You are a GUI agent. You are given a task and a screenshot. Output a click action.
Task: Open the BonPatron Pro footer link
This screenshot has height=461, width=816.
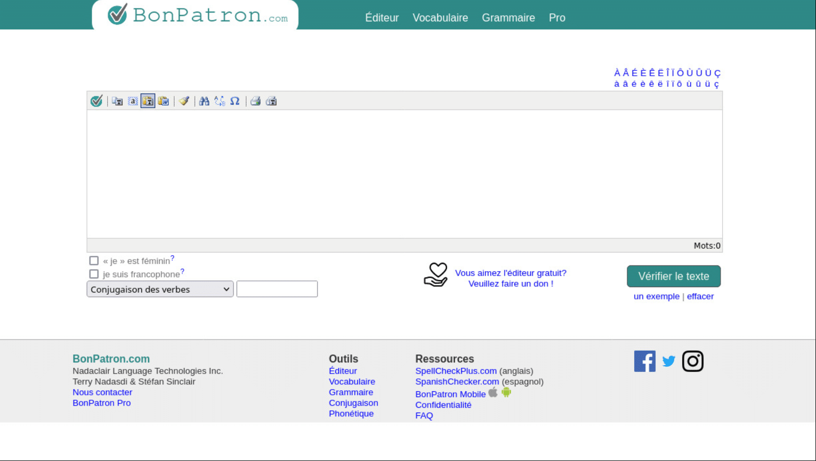pos(102,403)
